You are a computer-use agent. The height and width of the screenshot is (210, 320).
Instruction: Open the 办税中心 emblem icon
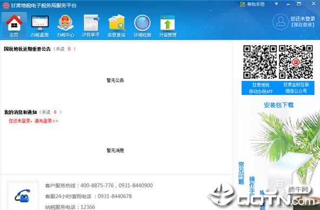[x=65, y=25]
